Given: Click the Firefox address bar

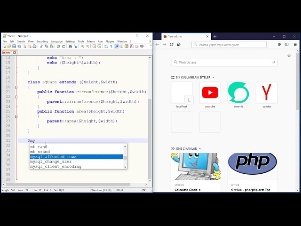Looking at the screenshot, I should coord(229,45).
